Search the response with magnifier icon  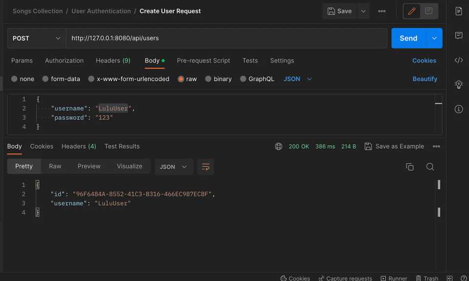(x=430, y=167)
